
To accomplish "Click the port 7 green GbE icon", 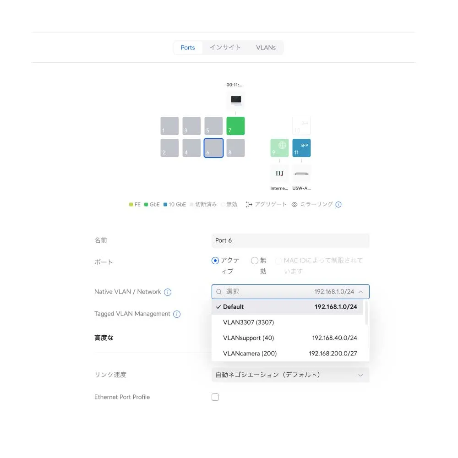I will [x=235, y=126].
